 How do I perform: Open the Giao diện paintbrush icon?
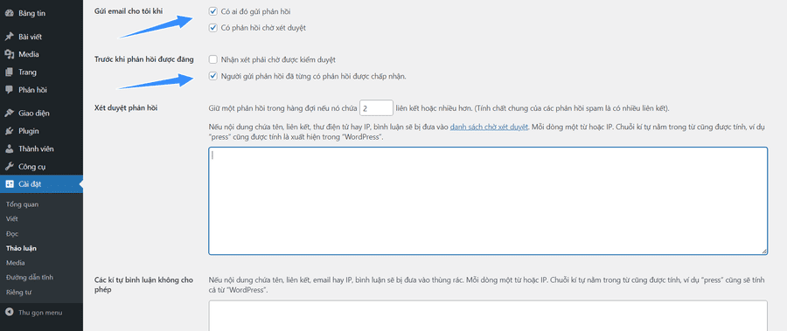tap(9, 114)
